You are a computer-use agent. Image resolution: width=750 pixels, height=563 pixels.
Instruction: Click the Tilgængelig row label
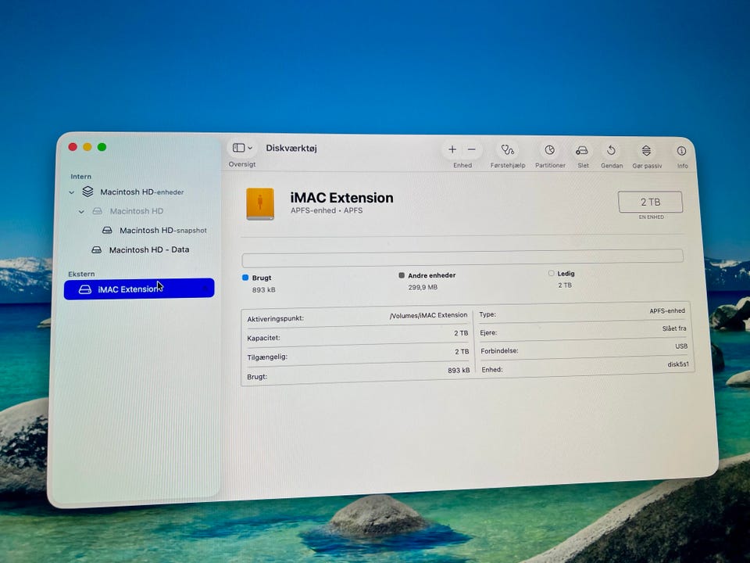pos(267,357)
